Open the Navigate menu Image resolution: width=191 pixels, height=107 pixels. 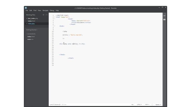tap(45, 11)
